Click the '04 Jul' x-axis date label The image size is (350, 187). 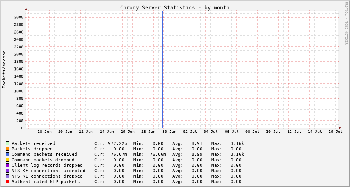click(x=211, y=132)
